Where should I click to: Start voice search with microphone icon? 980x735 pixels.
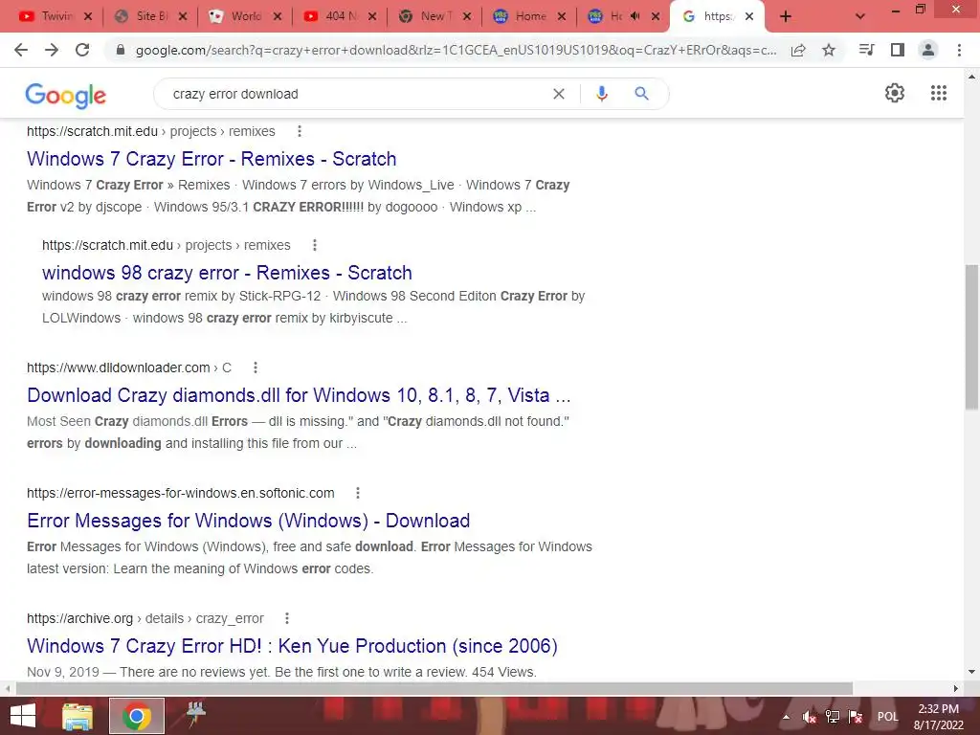pyautogui.click(x=602, y=94)
